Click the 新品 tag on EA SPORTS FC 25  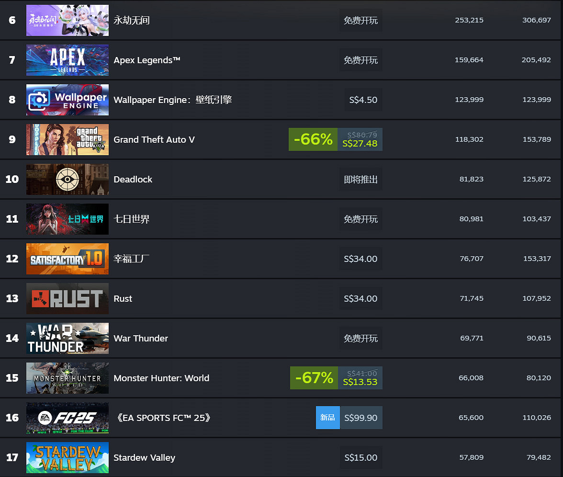327,418
